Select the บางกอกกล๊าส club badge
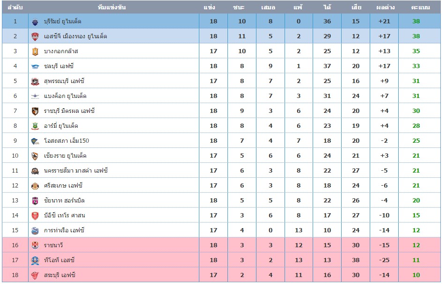Screen dimensions: 446x285 [x=35, y=52]
